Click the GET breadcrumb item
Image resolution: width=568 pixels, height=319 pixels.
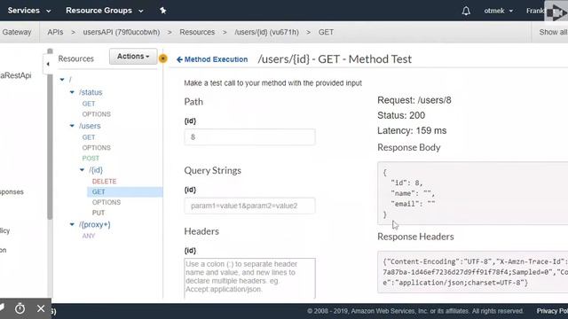click(326, 32)
